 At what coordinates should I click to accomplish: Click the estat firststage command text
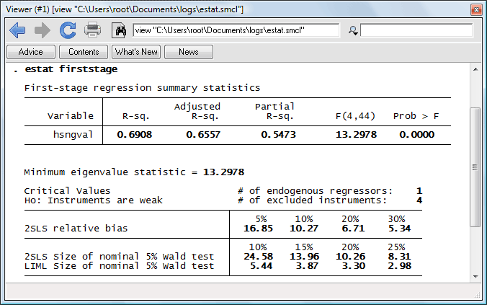pyautogui.click(x=71, y=68)
